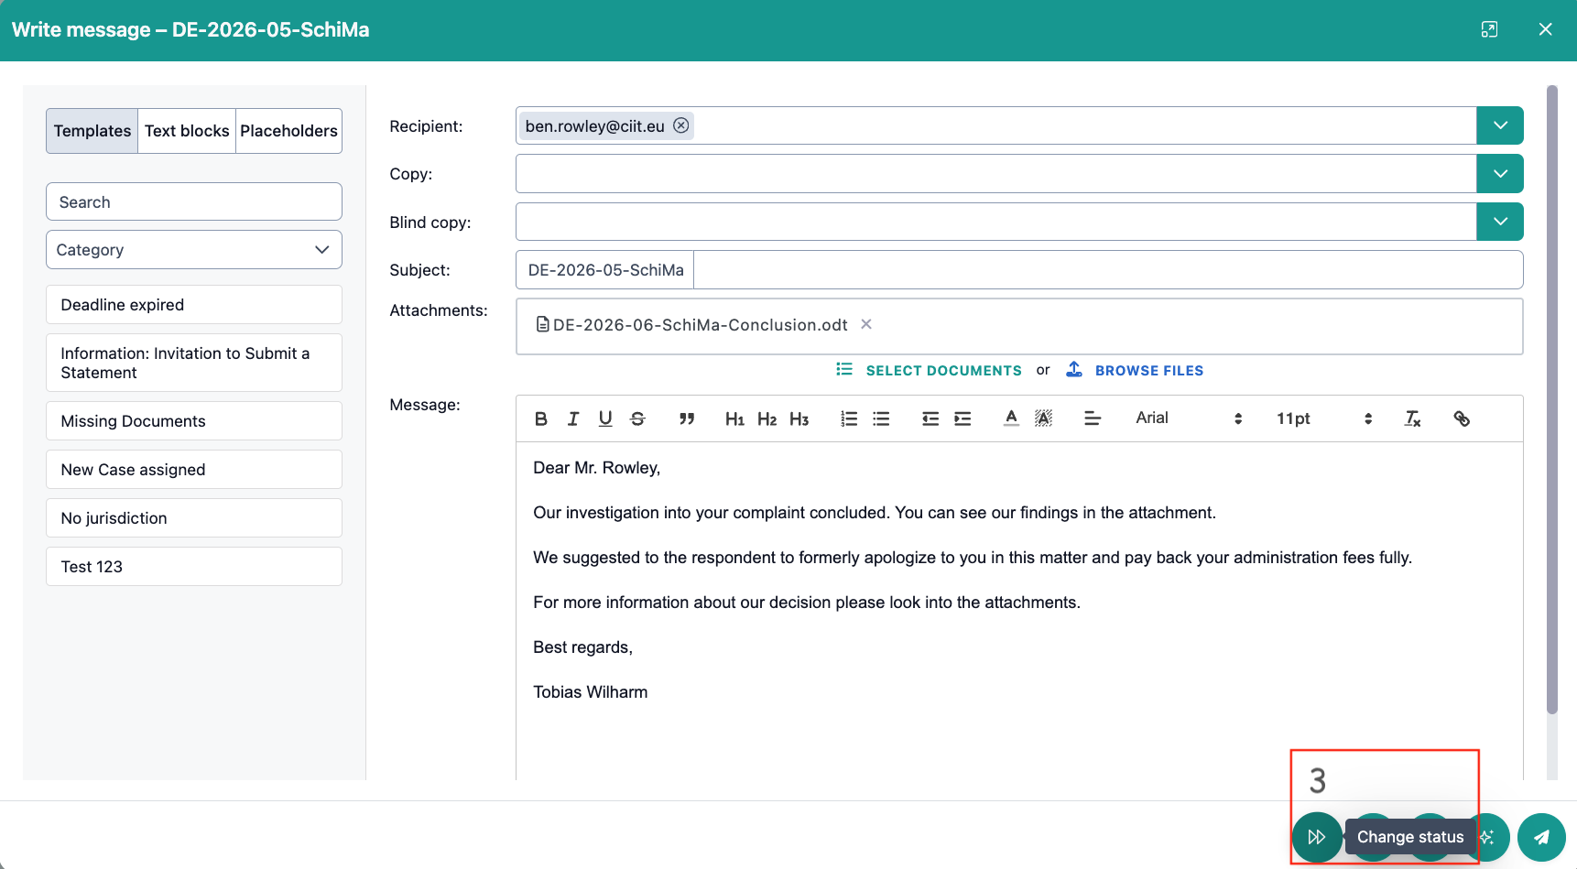Image resolution: width=1577 pixels, height=869 pixels.
Task: Click the AI sparkle assistant button
Action: point(1489,837)
